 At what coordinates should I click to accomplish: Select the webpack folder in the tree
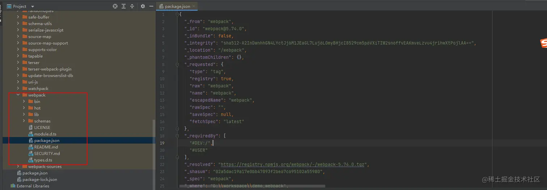37,95
